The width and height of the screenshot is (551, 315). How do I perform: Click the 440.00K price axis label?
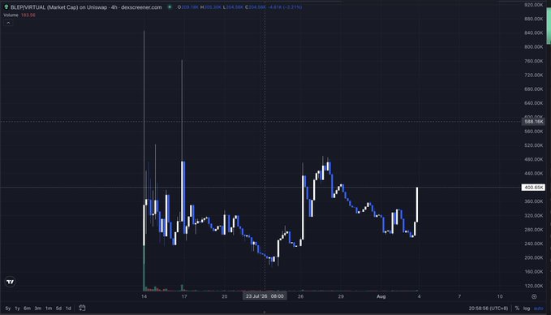pyautogui.click(x=533, y=173)
